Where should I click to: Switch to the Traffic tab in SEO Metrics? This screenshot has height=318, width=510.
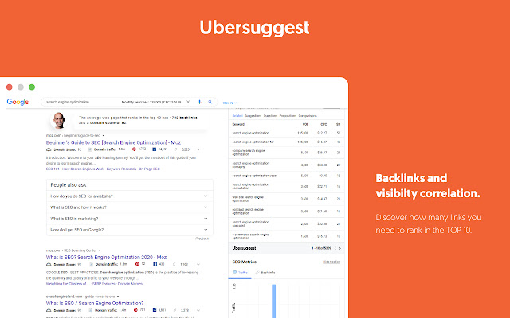(x=240, y=273)
